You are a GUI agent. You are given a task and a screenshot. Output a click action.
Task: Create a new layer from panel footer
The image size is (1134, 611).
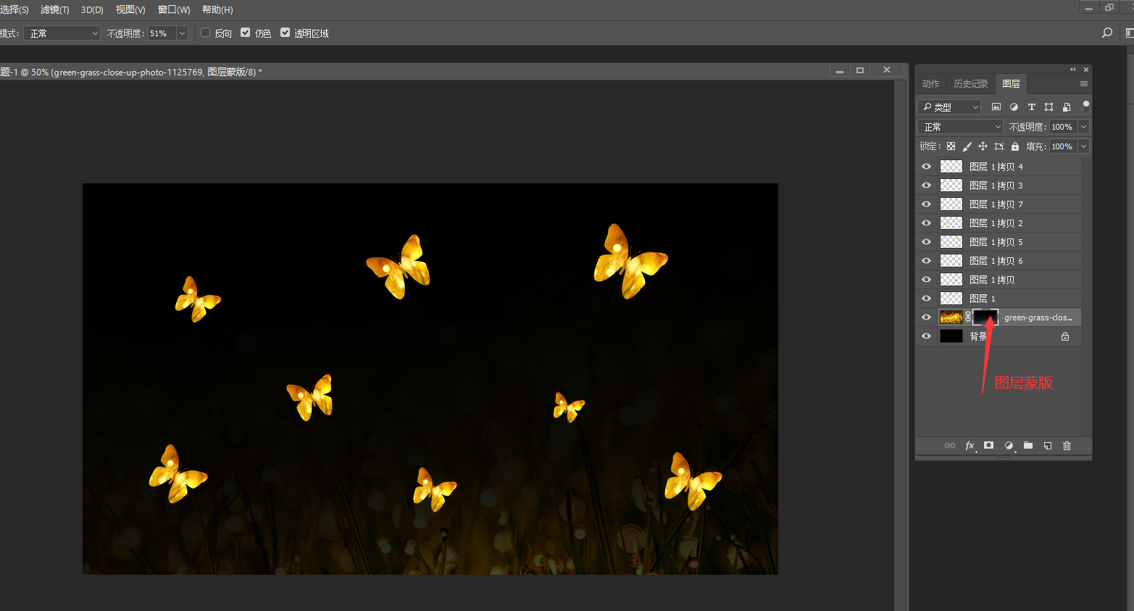[1047, 446]
